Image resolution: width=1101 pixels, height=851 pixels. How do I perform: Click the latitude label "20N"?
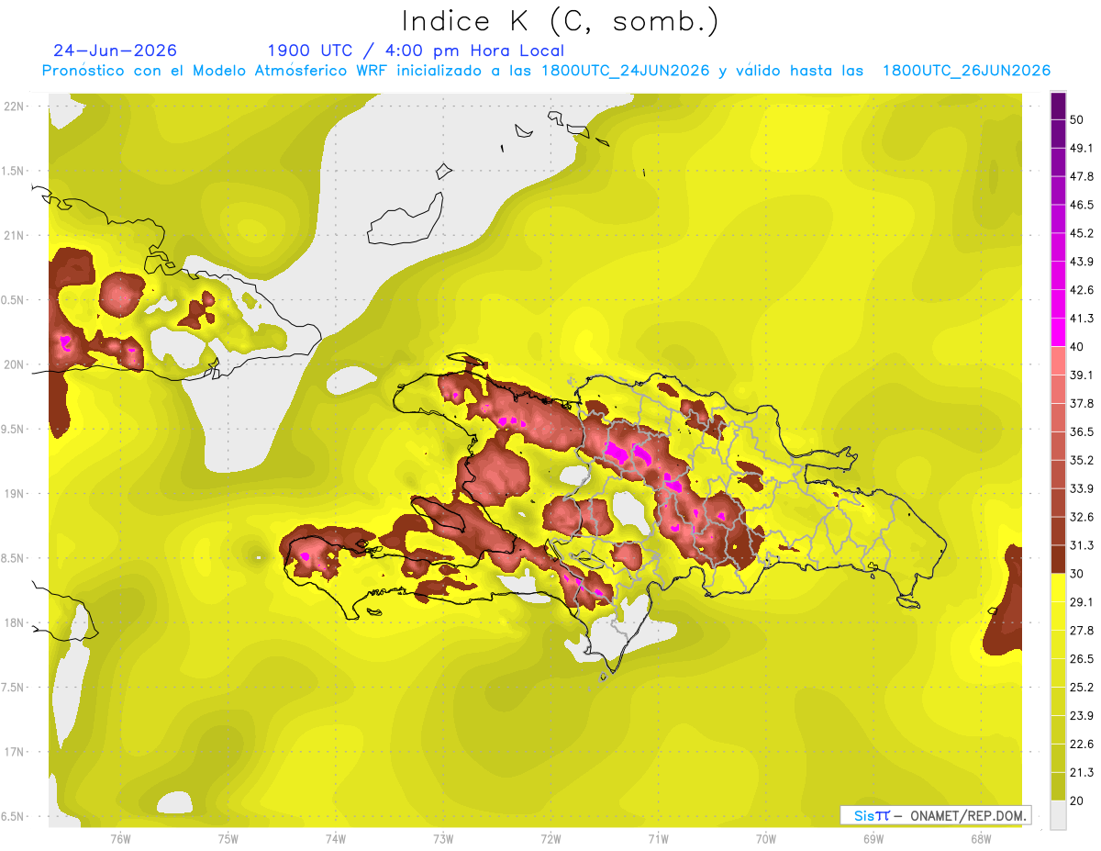[14, 364]
